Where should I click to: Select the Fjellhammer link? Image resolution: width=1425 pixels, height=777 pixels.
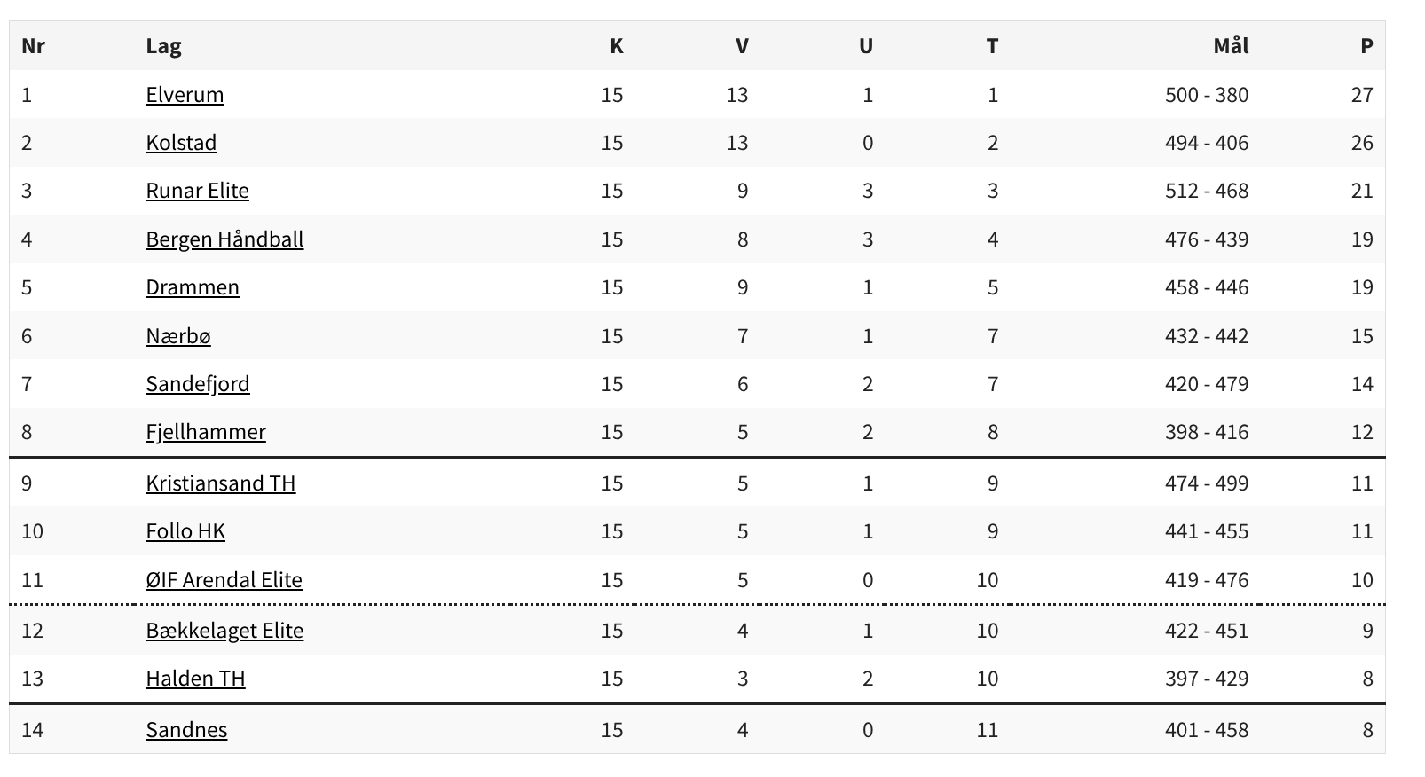coord(206,432)
